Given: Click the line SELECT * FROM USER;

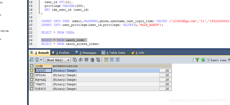Looking at the screenshot, I should point(58,32).
